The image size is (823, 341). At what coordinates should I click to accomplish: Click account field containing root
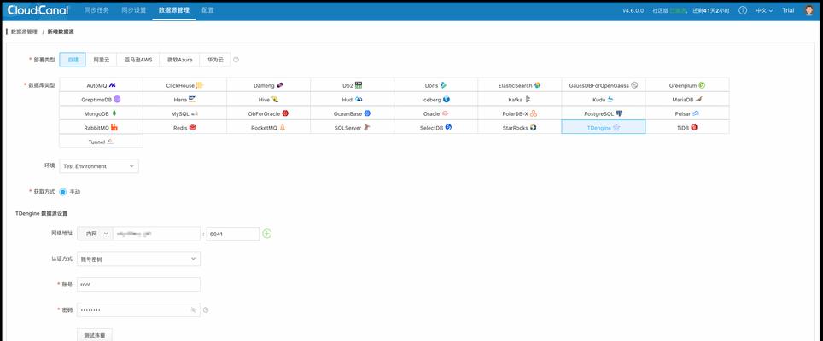point(138,285)
